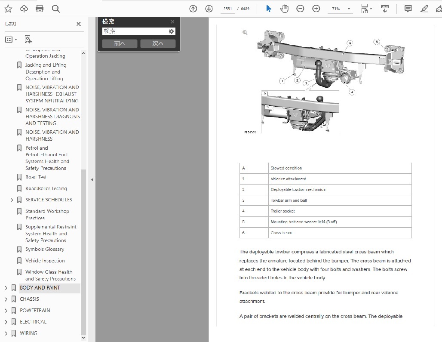
Task: Go to the next page with down arrow
Action: point(209,9)
